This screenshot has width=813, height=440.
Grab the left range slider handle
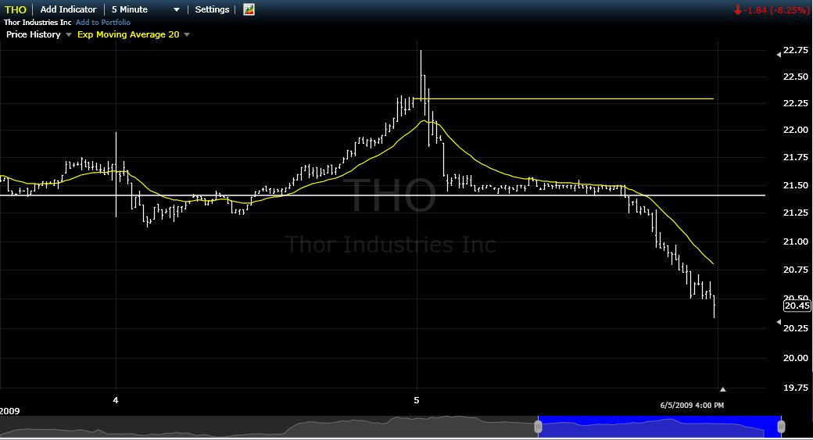[538, 427]
